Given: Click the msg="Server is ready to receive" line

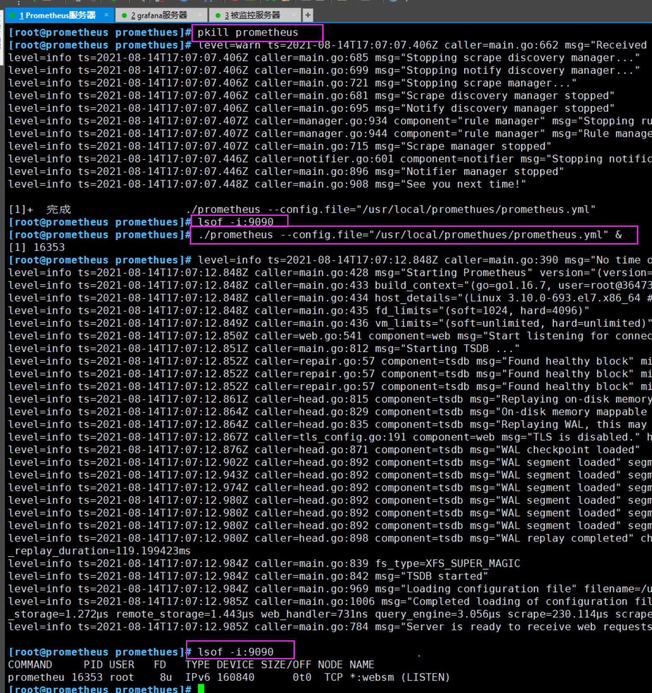Looking at the screenshot, I should click(330, 627).
